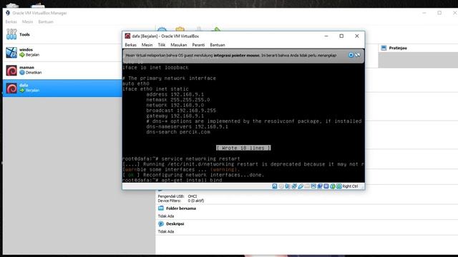Image resolution: width=458 pixels, height=257 pixels.
Task: Open Bantuan menu in the dafa VM window
Action: [x=218, y=45]
